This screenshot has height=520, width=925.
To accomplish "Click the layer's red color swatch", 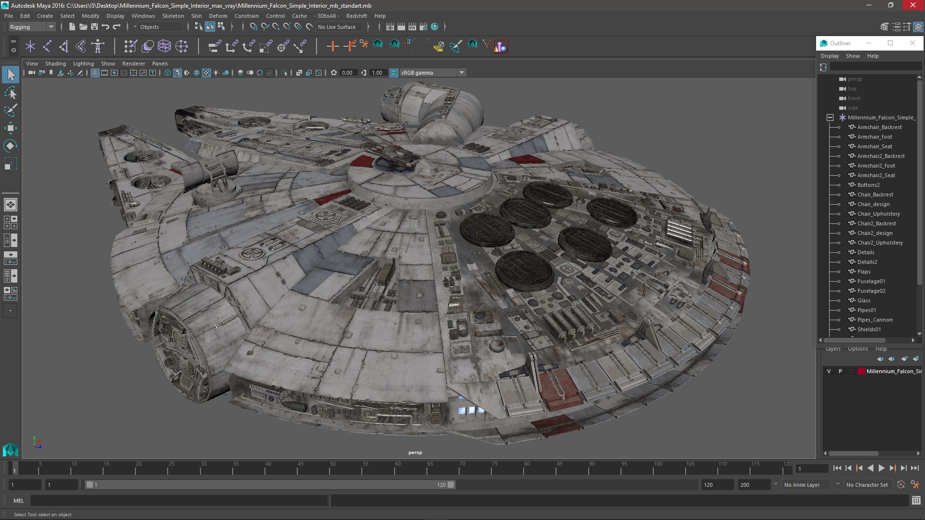I will [x=861, y=371].
